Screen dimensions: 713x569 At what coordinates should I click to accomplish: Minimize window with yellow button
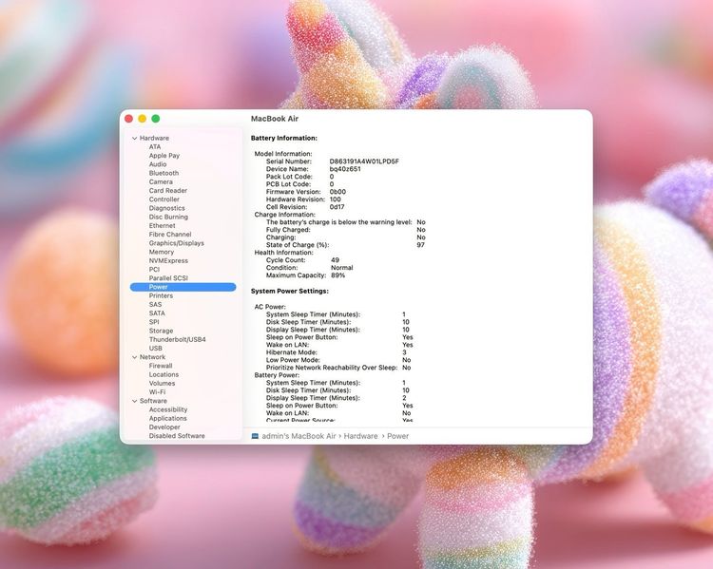pos(143,119)
